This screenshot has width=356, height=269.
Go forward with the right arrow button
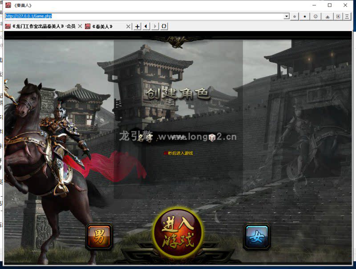click(155, 27)
